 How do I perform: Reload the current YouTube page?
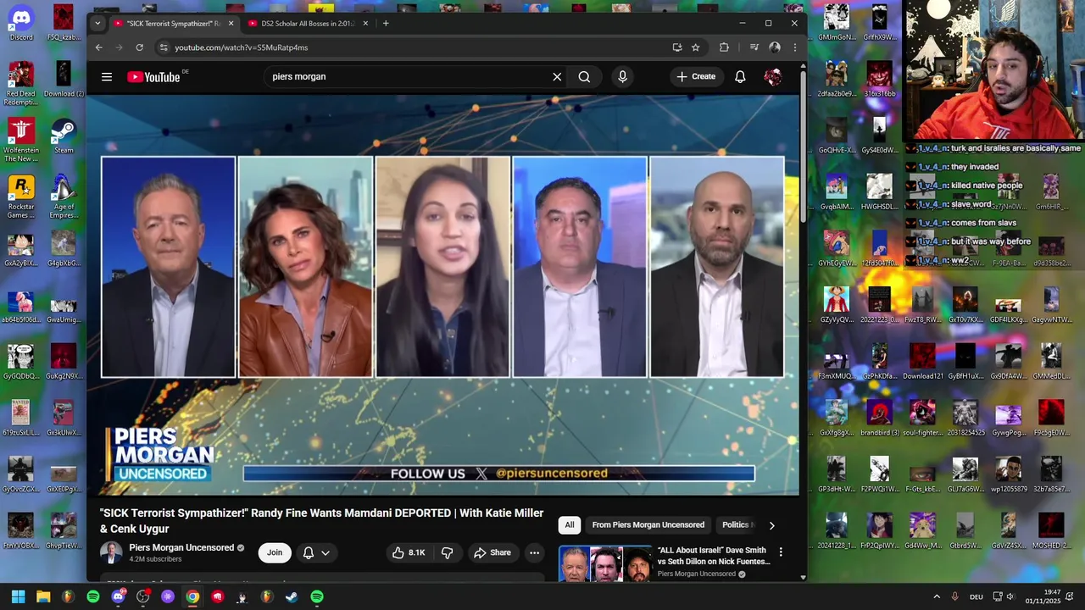[x=139, y=47]
